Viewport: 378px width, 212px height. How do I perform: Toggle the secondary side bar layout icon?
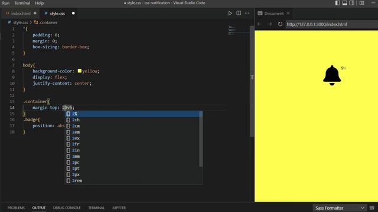click(352, 3)
